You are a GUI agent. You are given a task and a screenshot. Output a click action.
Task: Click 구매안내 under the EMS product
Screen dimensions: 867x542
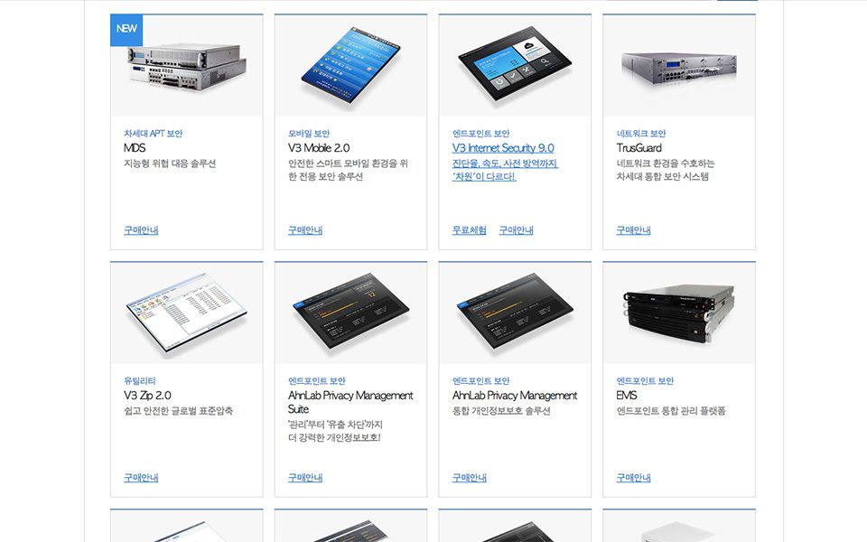click(x=633, y=477)
